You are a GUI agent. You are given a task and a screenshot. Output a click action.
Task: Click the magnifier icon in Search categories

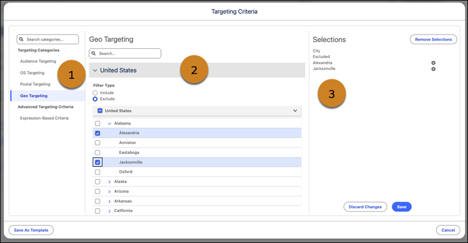(22, 39)
